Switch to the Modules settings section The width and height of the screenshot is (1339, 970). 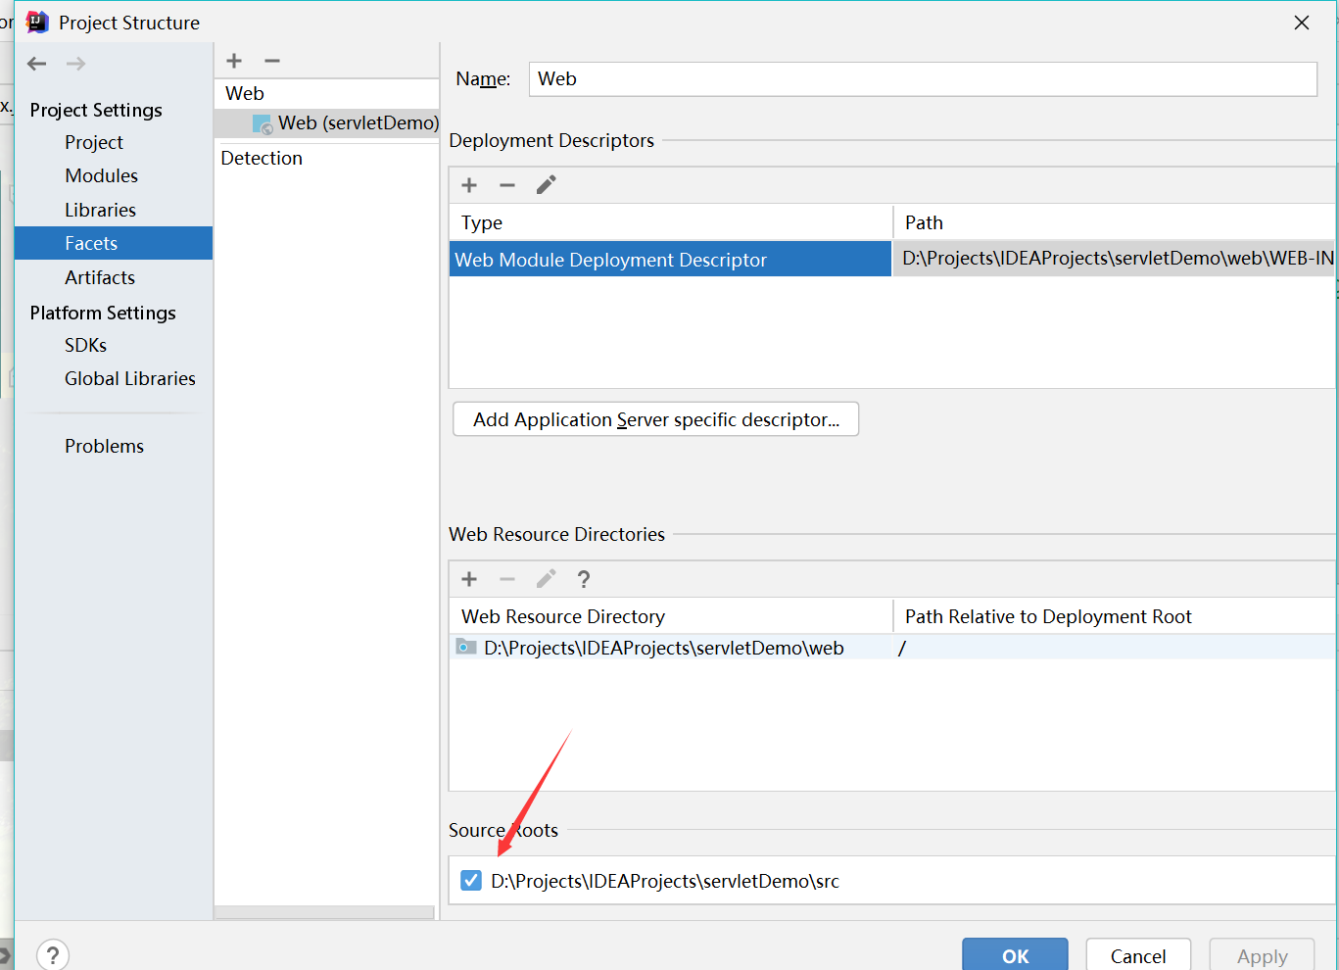click(x=101, y=175)
